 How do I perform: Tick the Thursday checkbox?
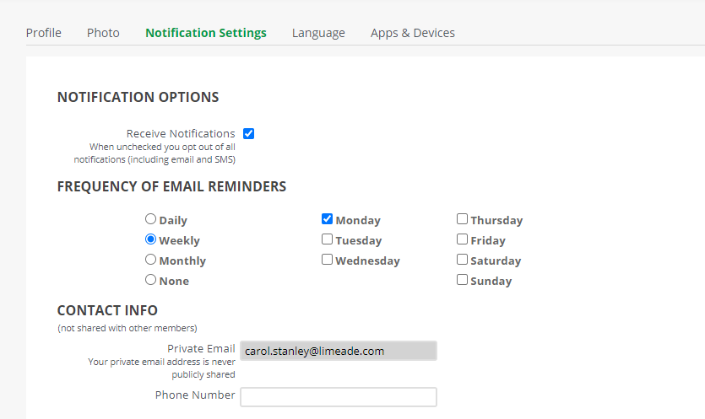point(462,219)
